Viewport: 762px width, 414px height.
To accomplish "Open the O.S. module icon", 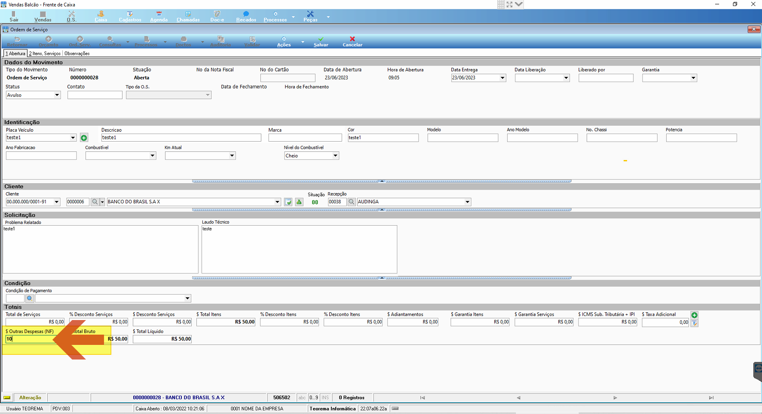I will [x=71, y=16].
